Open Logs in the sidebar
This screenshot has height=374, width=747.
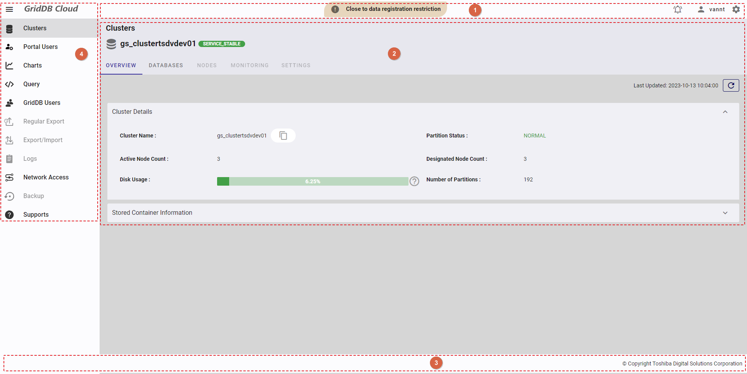click(49, 159)
